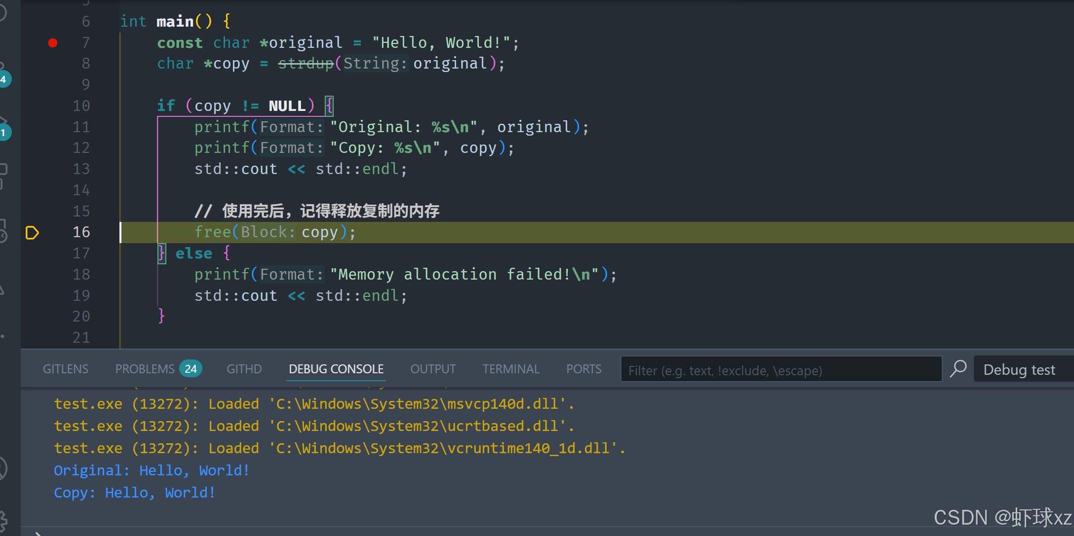Open the TERMINAL panel tab
This screenshot has width=1074, height=536.
pos(511,369)
